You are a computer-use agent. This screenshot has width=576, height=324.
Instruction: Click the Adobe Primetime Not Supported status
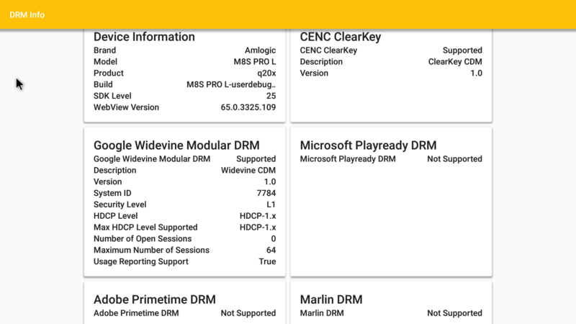[248, 313]
